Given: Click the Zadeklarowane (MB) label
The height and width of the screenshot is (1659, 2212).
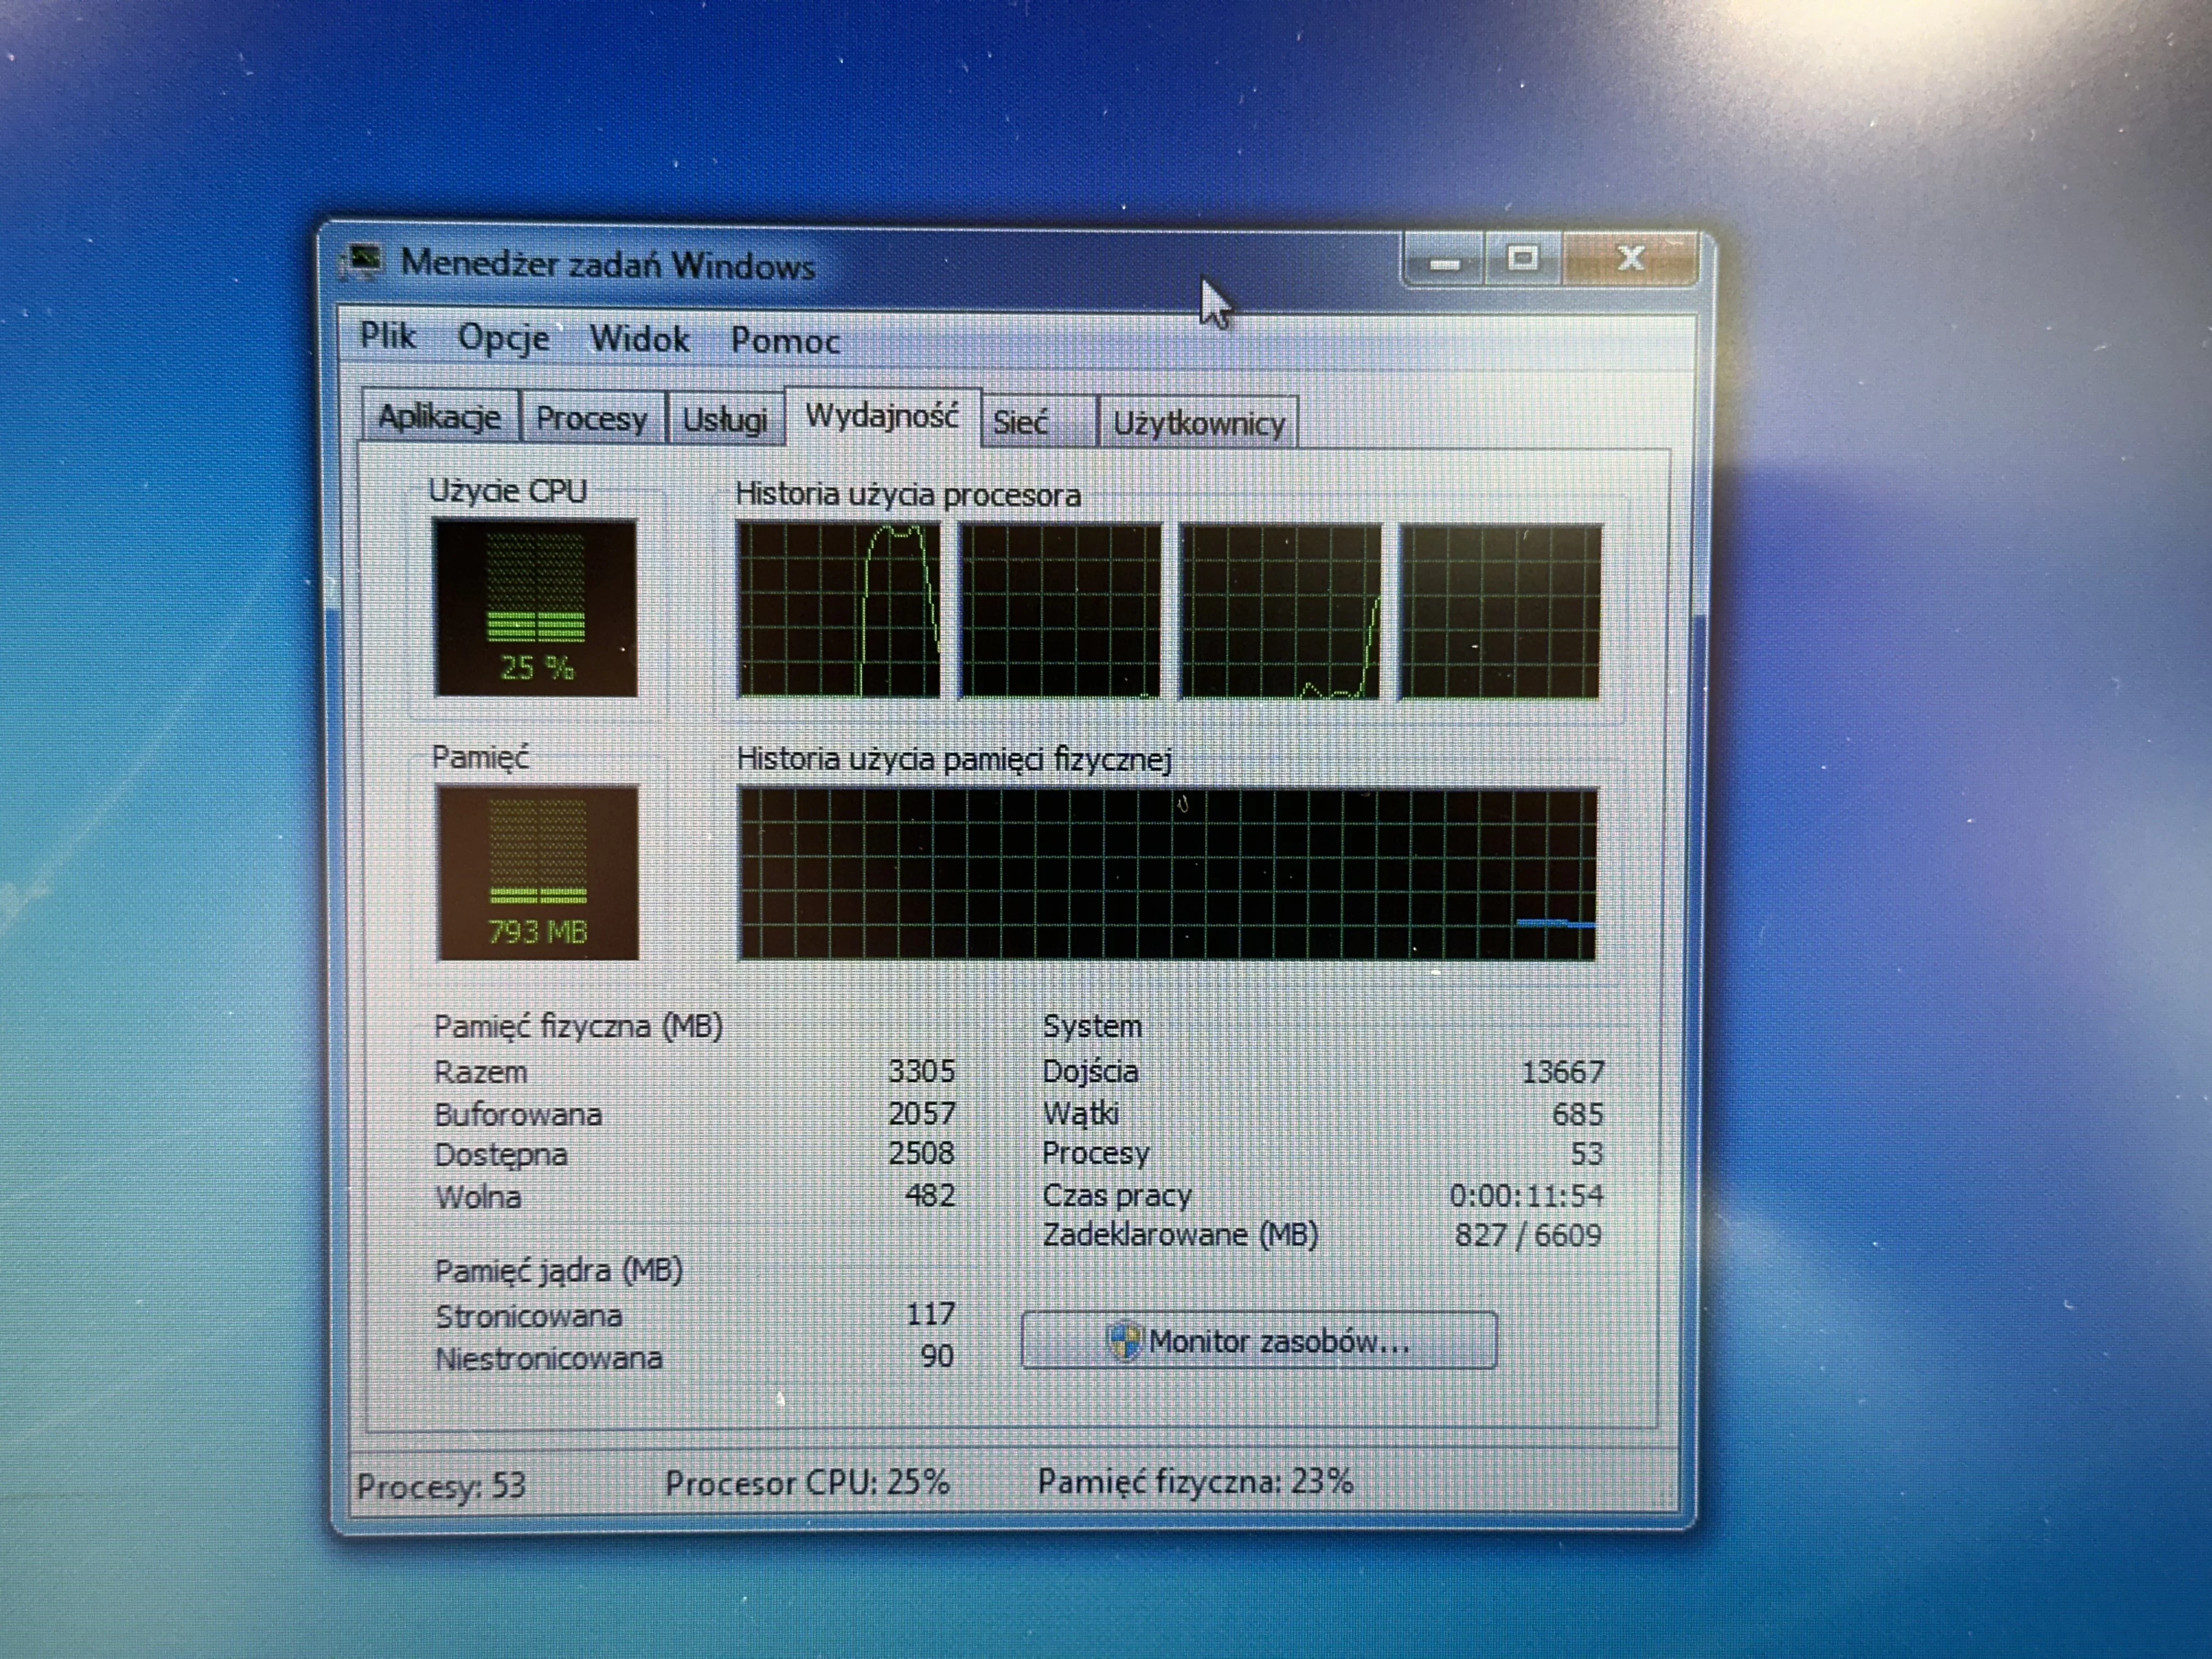Looking at the screenshot, I should (x=1180, y=1235).
